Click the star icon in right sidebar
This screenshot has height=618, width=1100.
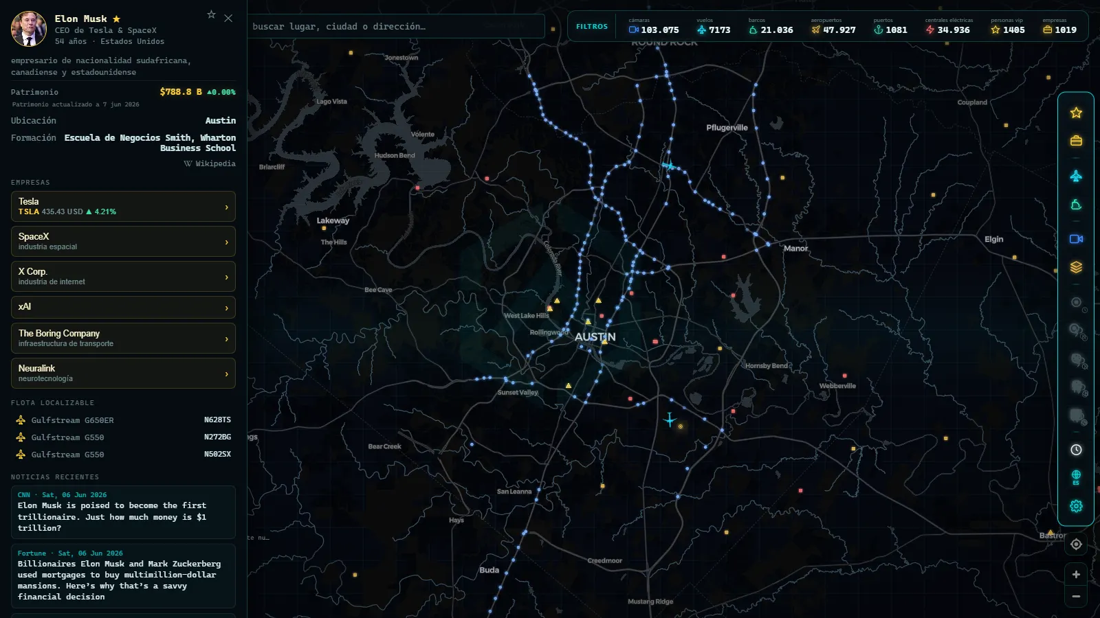pyautogui.click(x=1076, y=113)
